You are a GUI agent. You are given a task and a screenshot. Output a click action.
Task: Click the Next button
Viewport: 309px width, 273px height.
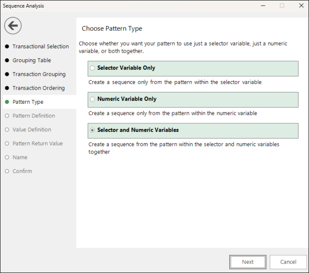pos(248,262)
